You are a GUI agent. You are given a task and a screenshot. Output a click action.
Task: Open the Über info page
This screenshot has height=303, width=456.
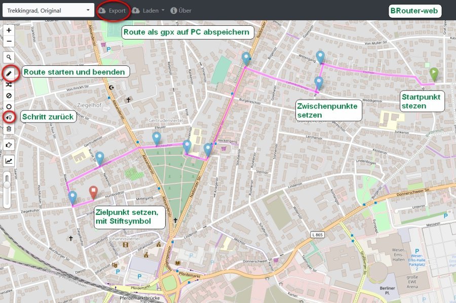click(181, 10)
